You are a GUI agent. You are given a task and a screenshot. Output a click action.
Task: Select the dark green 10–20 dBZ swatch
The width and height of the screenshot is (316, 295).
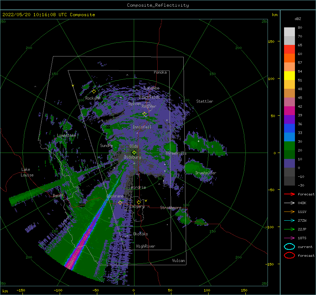click(289, 155)
